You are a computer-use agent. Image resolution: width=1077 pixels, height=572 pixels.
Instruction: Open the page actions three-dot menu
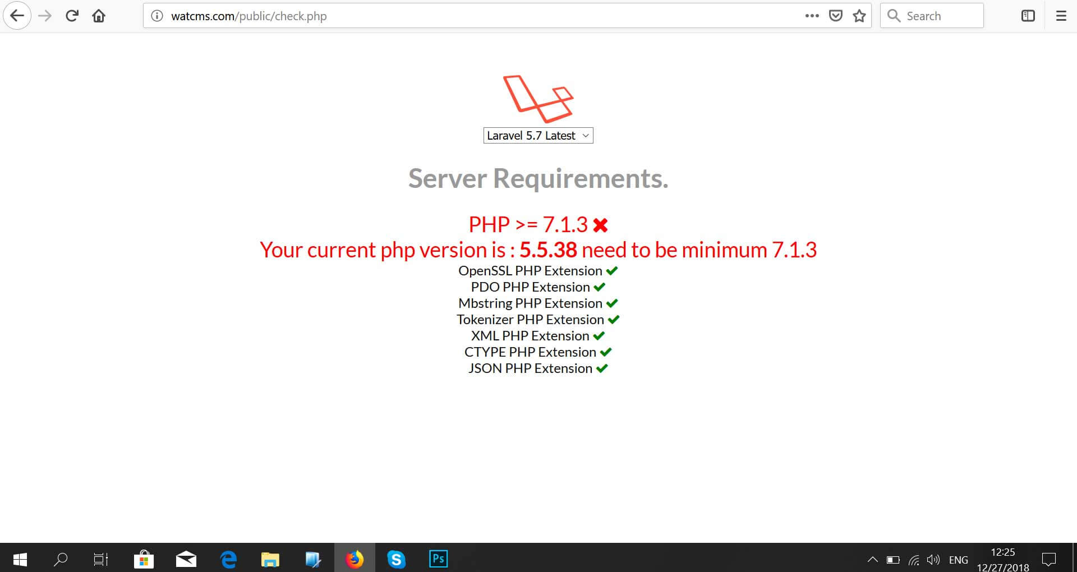[x=812, y=16]
